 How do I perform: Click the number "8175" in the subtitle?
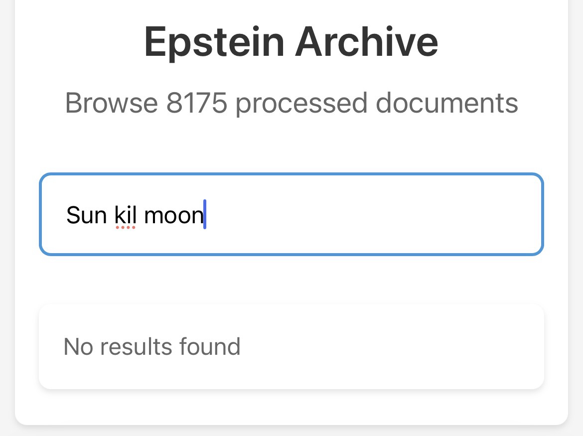click(196, 103)
